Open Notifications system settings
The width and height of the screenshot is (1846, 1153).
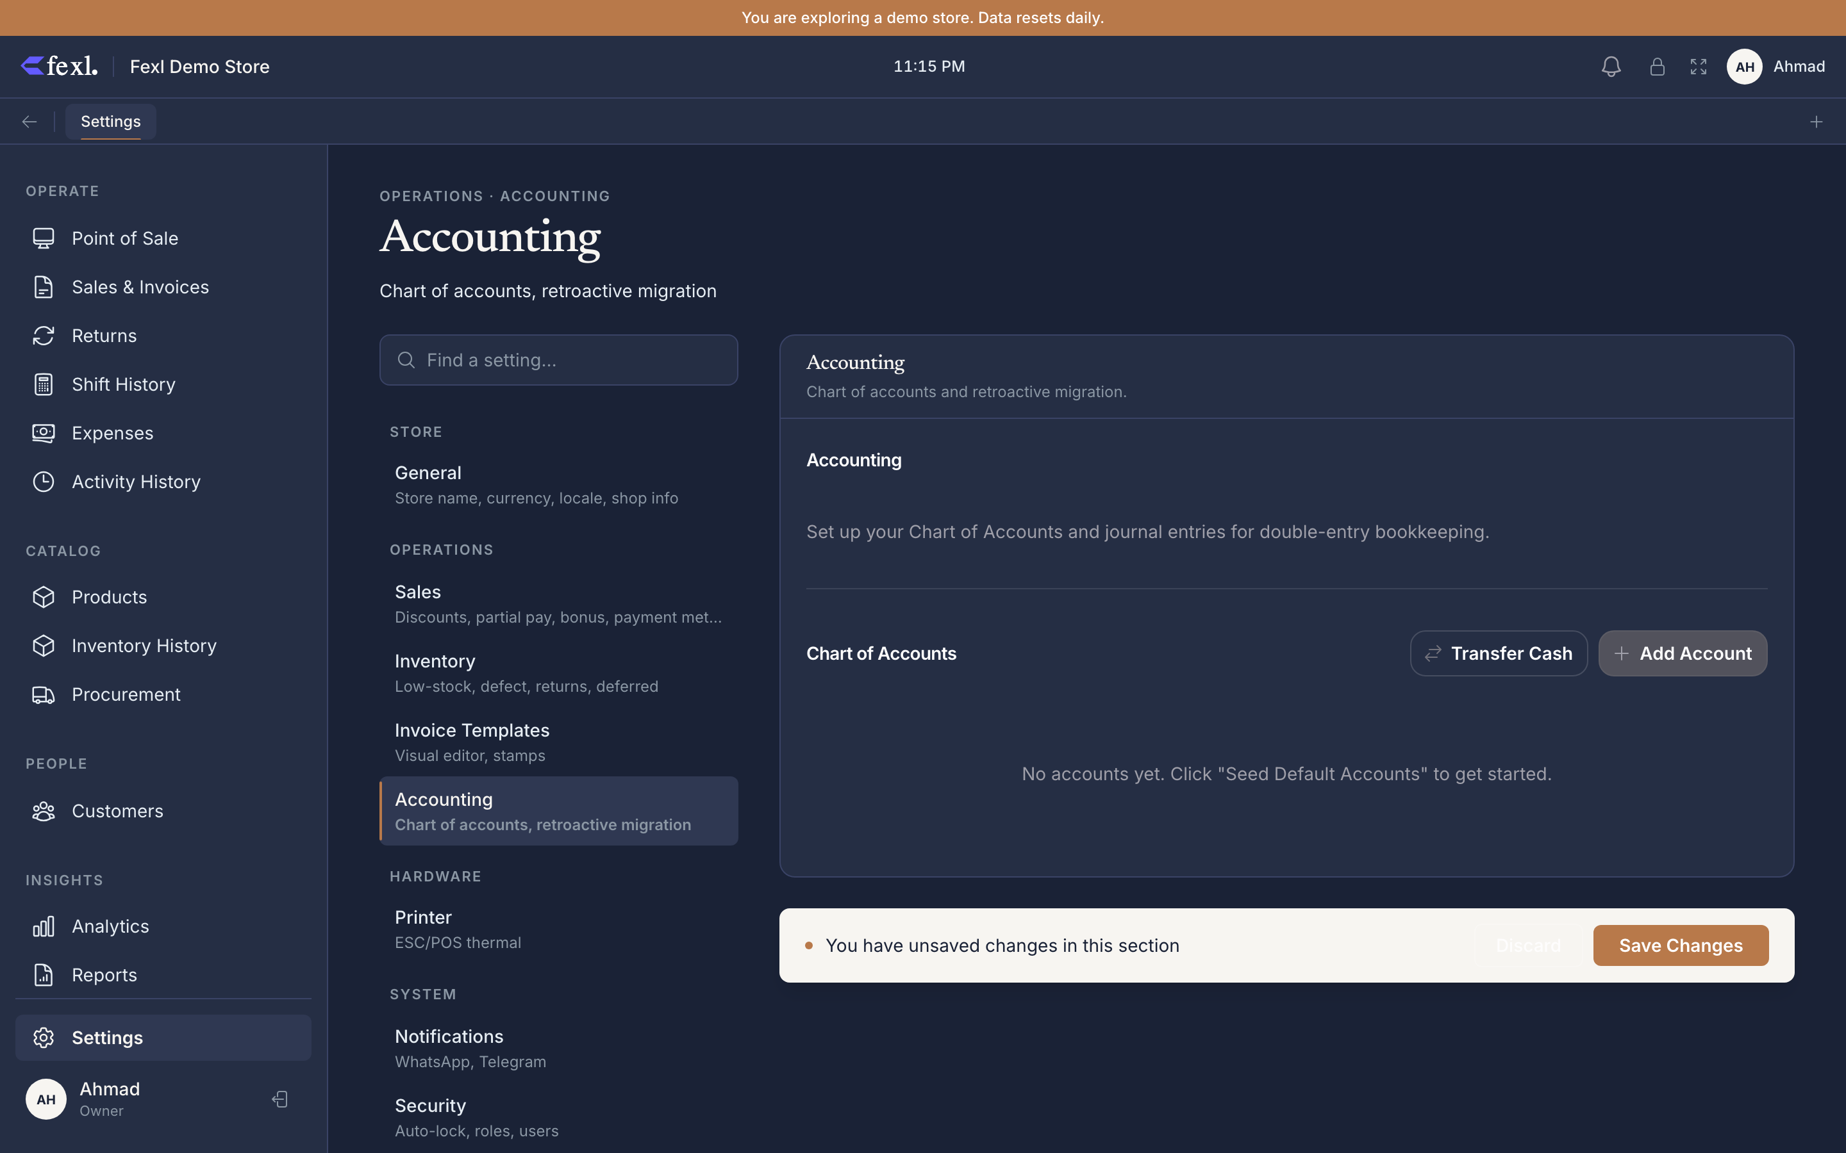558,1049
